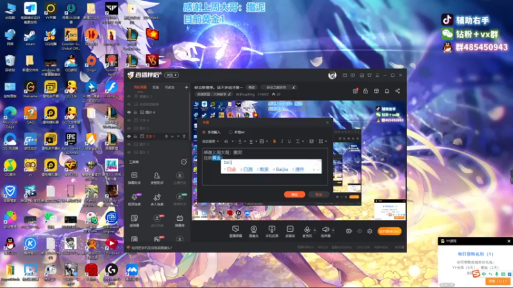Screen dimensions: 513x288
Task: Switch to the 竖屏 scene tab
Action: (x=155, y=87)
